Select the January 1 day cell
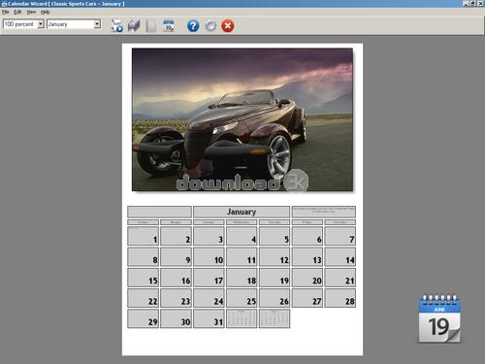This screenshot has height=364, width=485. 143,236
